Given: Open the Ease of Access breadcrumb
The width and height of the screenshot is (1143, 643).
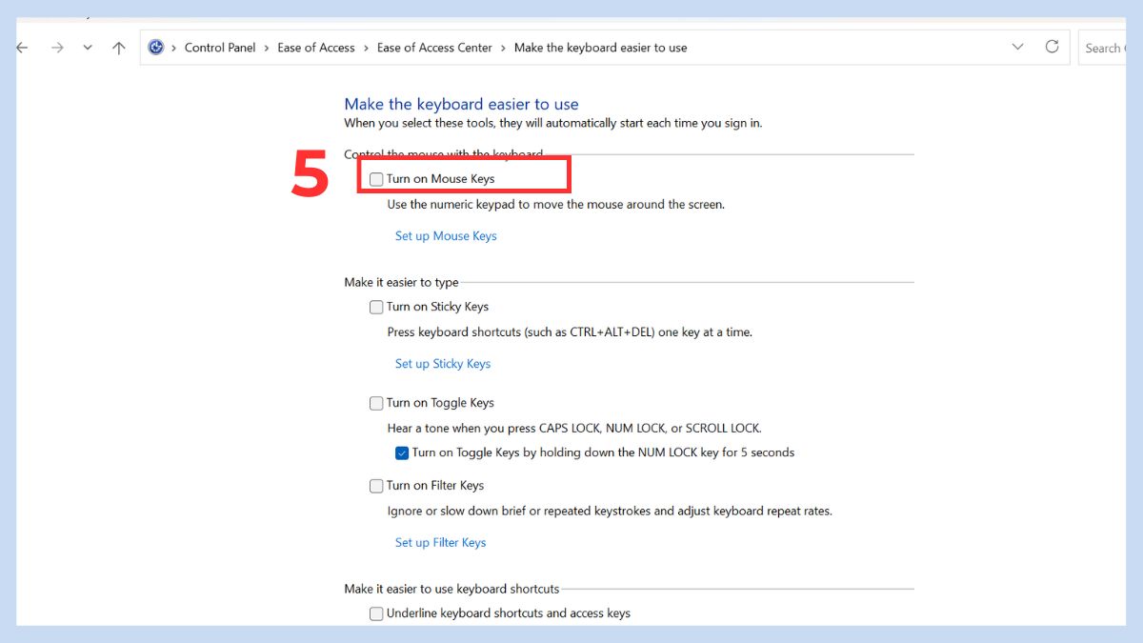Looking at the screenshot, I should (316, 48).
